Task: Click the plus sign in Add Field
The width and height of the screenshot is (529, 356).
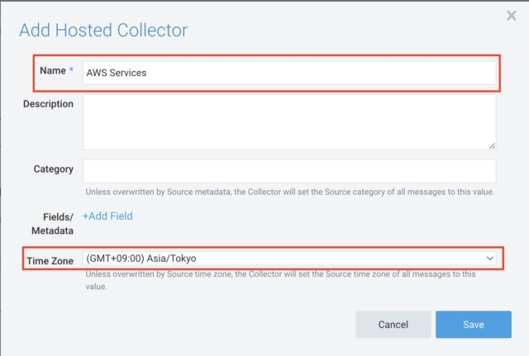Action: [x=85, y=216]
